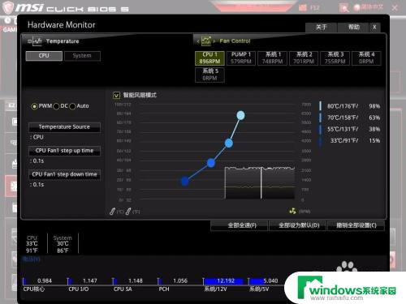Open the Temperature Source selector

(x=64, y=127)
